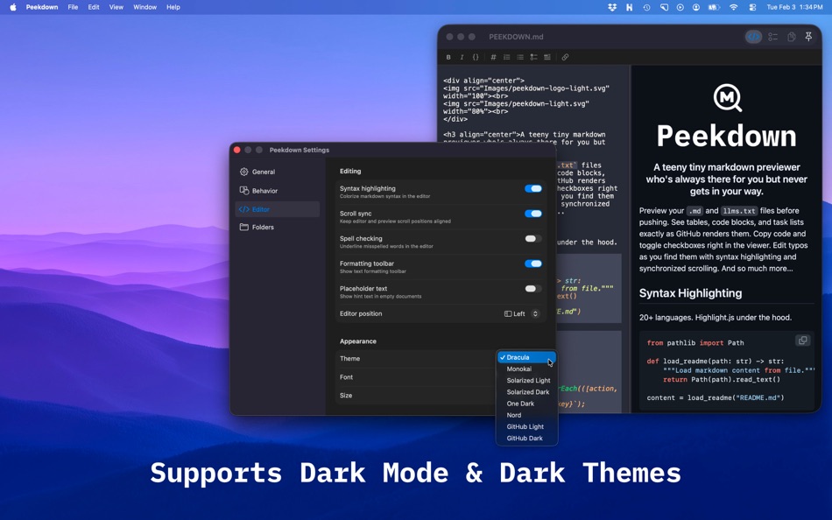The height and width of the screenshot is (520, 832).
Task: Disable the Scroll sync switch
Action: tap(532, 214)
